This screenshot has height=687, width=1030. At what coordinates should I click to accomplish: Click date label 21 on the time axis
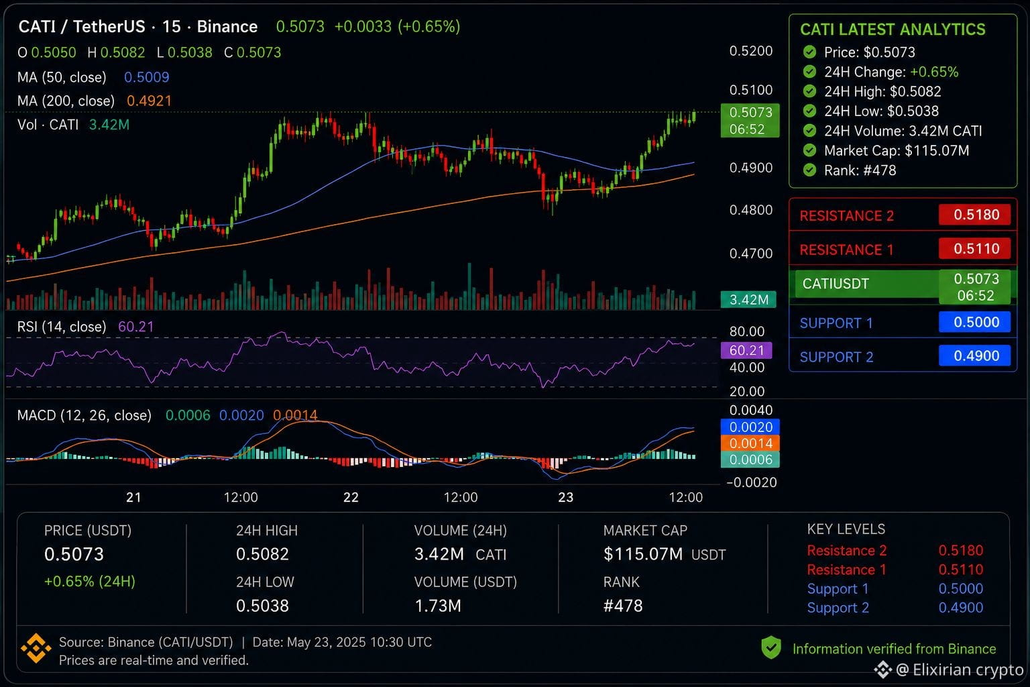(134, 497)
